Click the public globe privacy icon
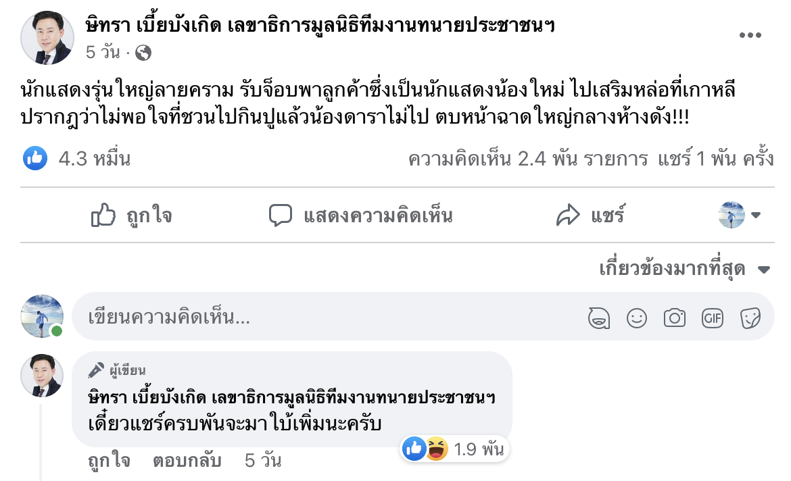 143,52
